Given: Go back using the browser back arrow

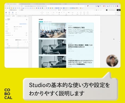Looking at the screenshot, I should (6, 6).
